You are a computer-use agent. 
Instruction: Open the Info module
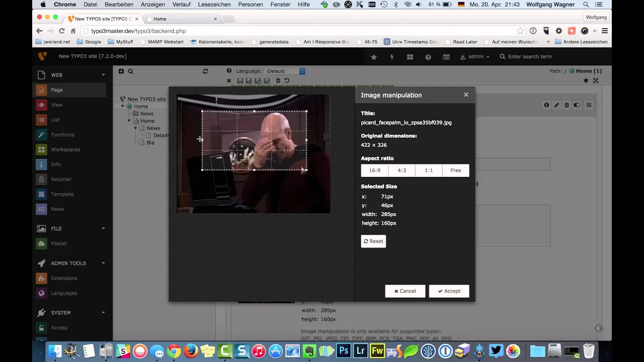(x=70, y=164)
